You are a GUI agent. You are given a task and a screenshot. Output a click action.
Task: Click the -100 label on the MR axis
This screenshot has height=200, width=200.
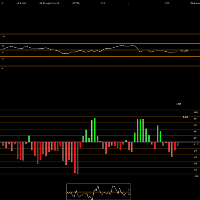pyautogui.click(x=196, y=176)
